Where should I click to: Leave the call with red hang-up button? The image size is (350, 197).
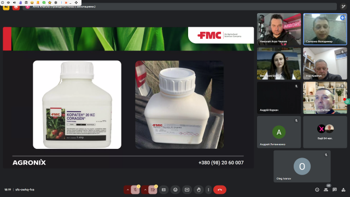click(220, 190)
